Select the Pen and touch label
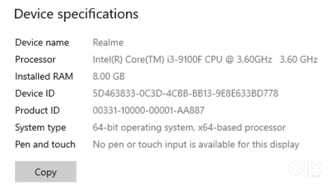334x189 pixels. pos(45,144)
